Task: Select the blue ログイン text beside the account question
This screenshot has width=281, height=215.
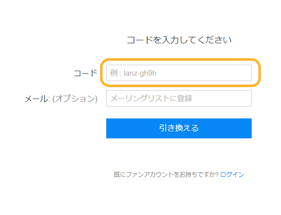Action: (x=232, y=174)
